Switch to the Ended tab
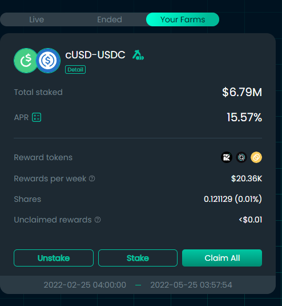 click(110, 19)
